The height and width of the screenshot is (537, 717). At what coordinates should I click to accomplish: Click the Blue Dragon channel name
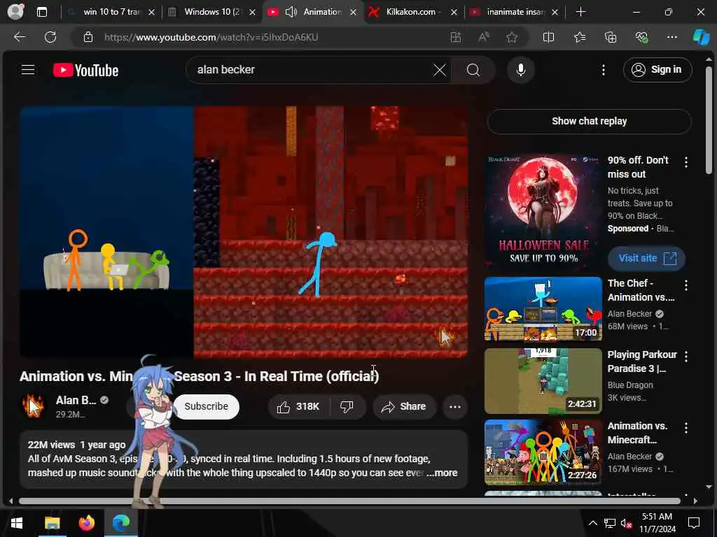[630, 385]
